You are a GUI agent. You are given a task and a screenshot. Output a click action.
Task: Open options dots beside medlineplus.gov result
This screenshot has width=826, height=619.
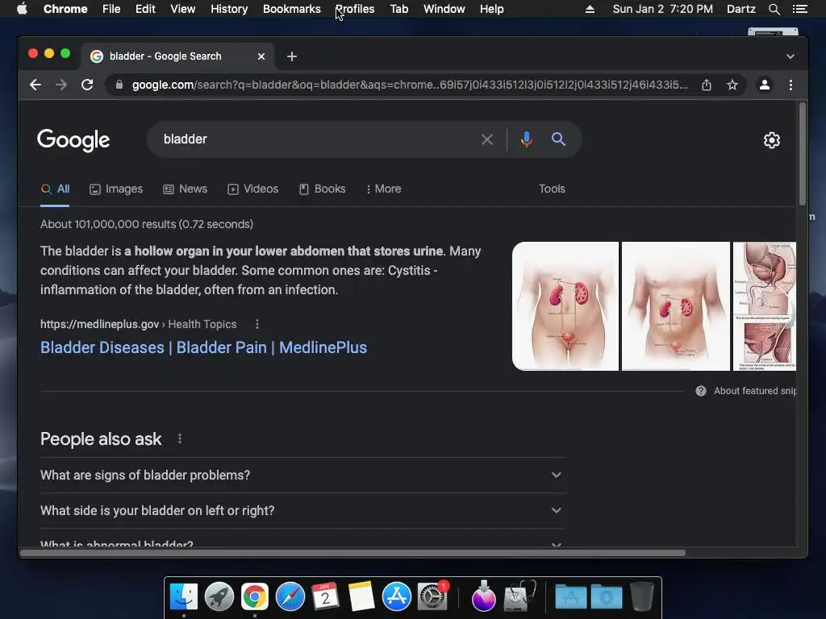pyautogui.click(x=257, y=324)
